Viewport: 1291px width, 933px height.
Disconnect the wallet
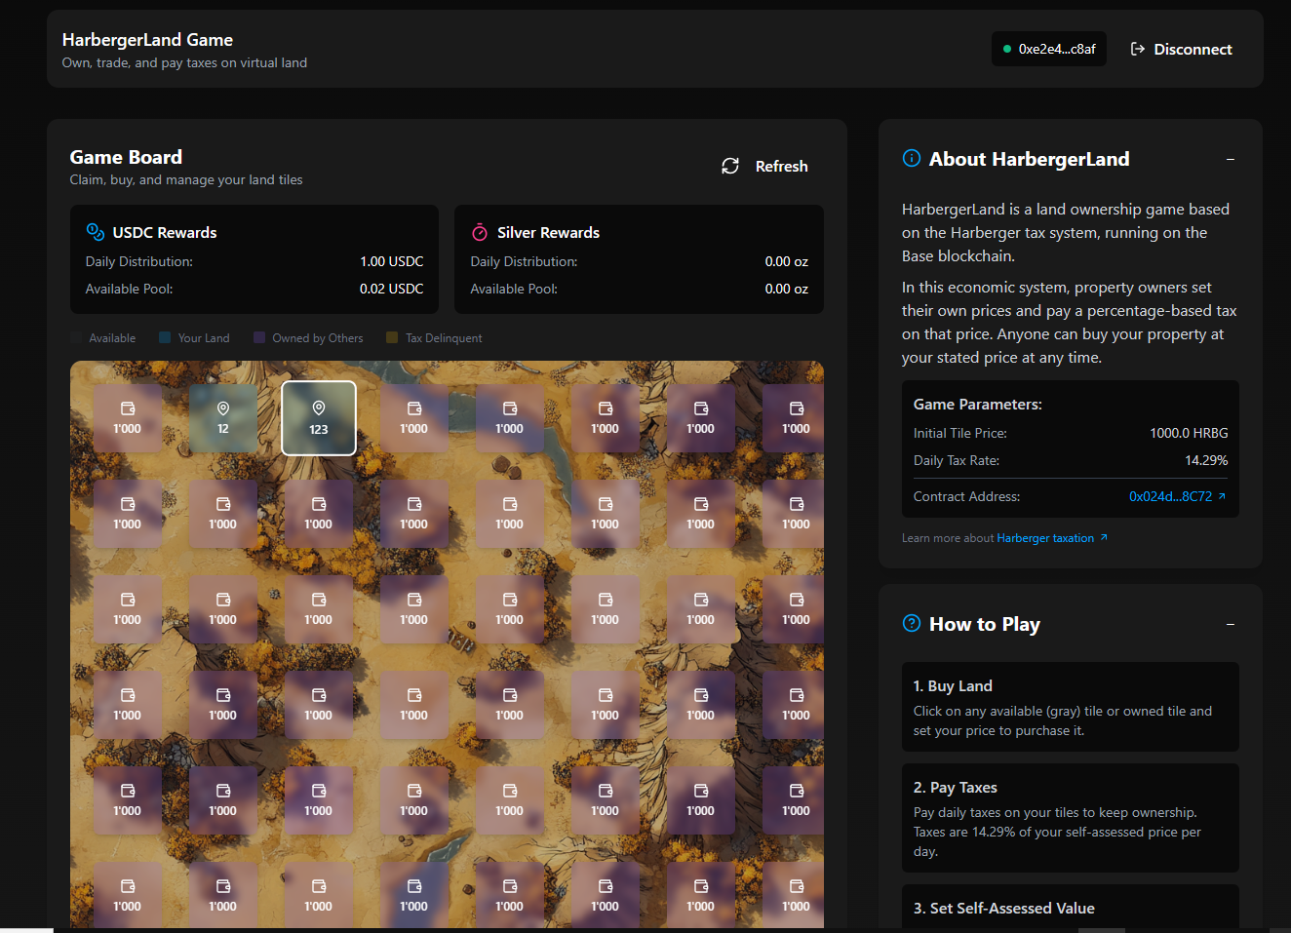click(1181, 49)
